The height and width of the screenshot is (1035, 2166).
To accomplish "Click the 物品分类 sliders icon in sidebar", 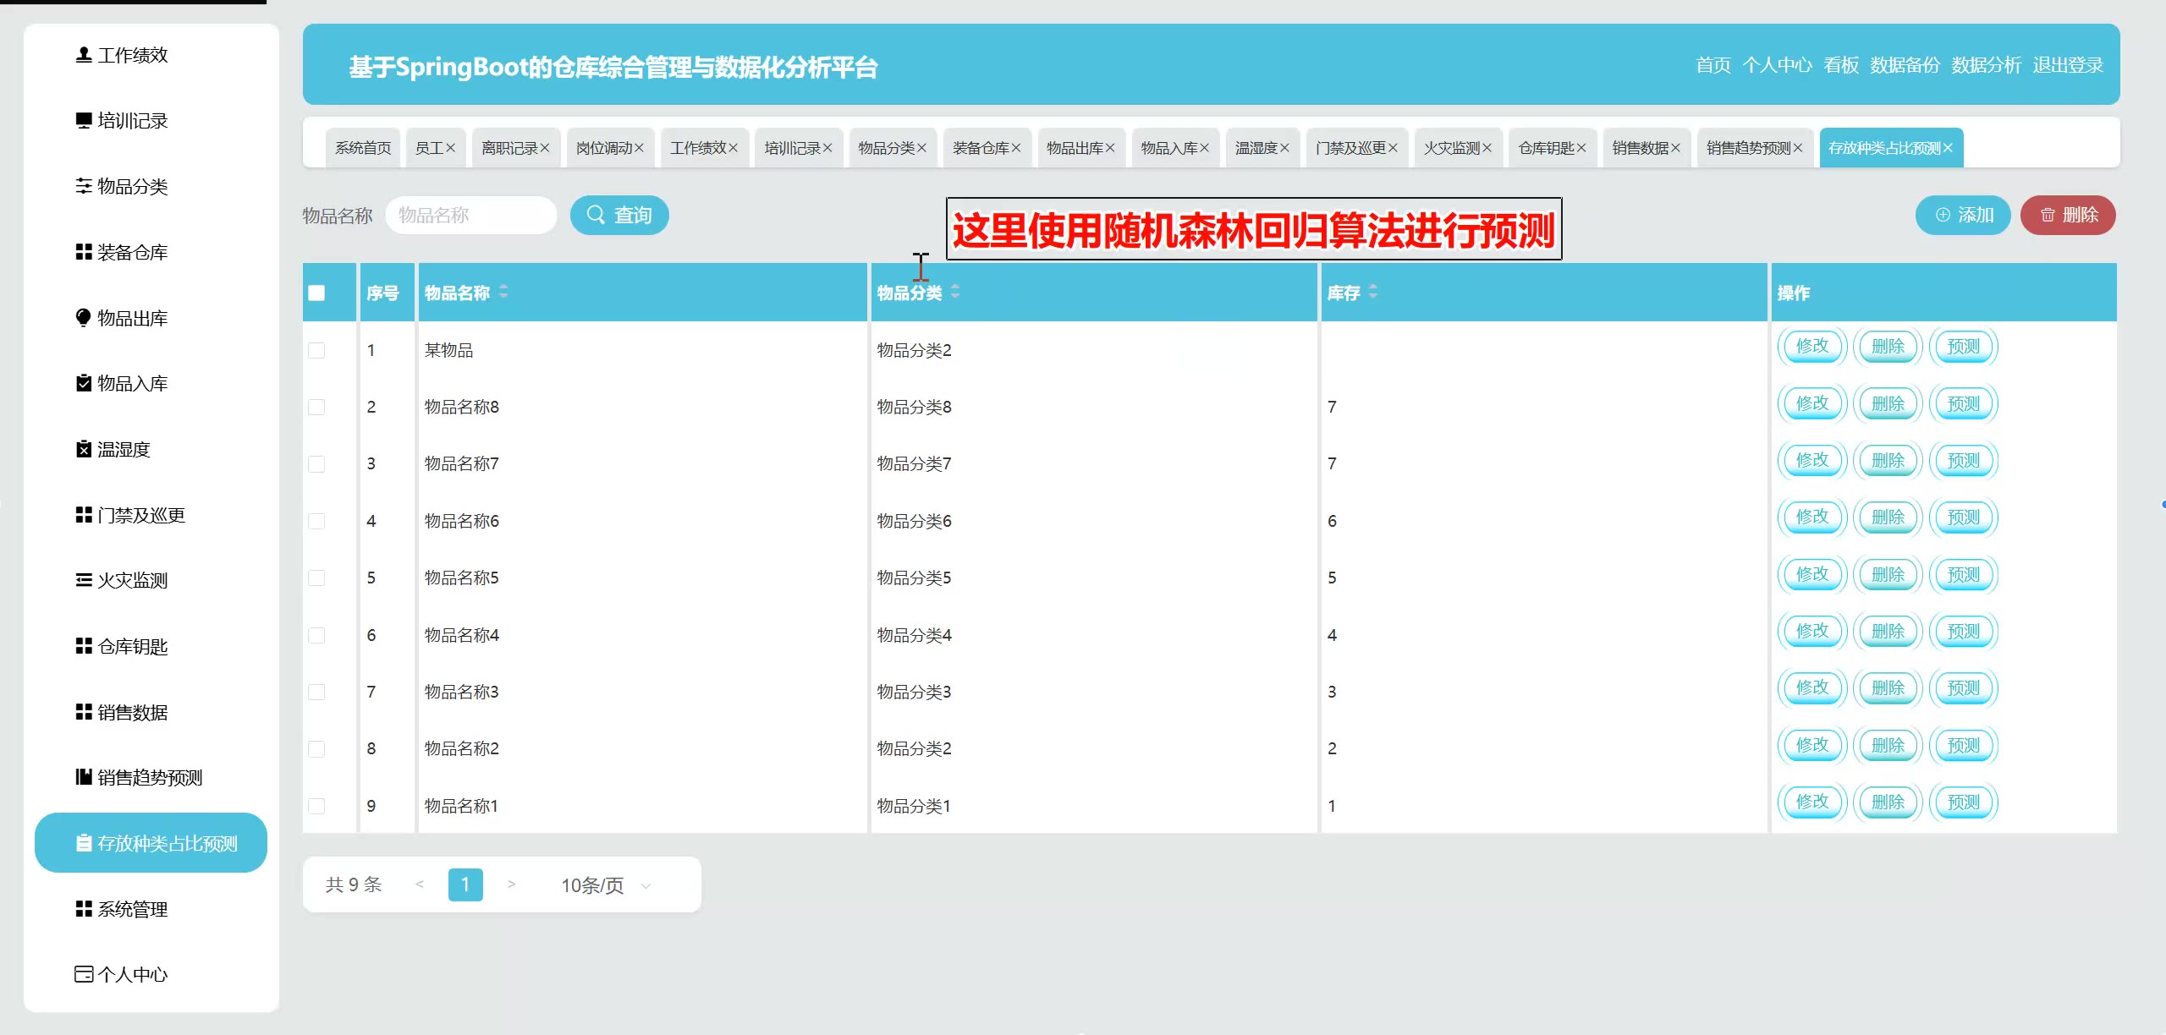I will [83, 186].
